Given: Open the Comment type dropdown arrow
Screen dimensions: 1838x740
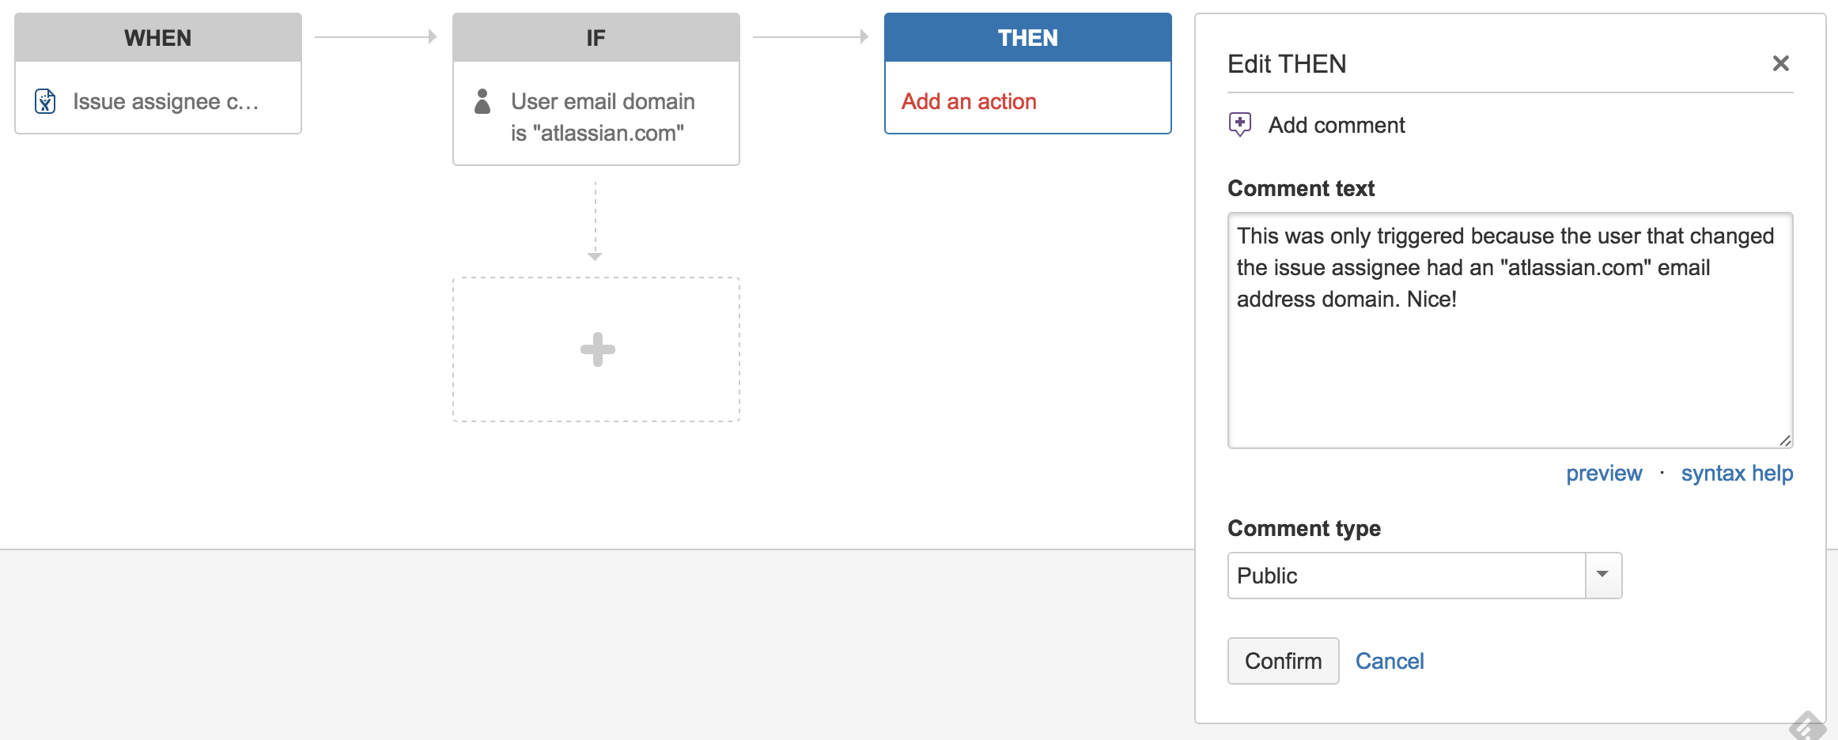Looking at the screenshot, I should (x=1603, y=575).
